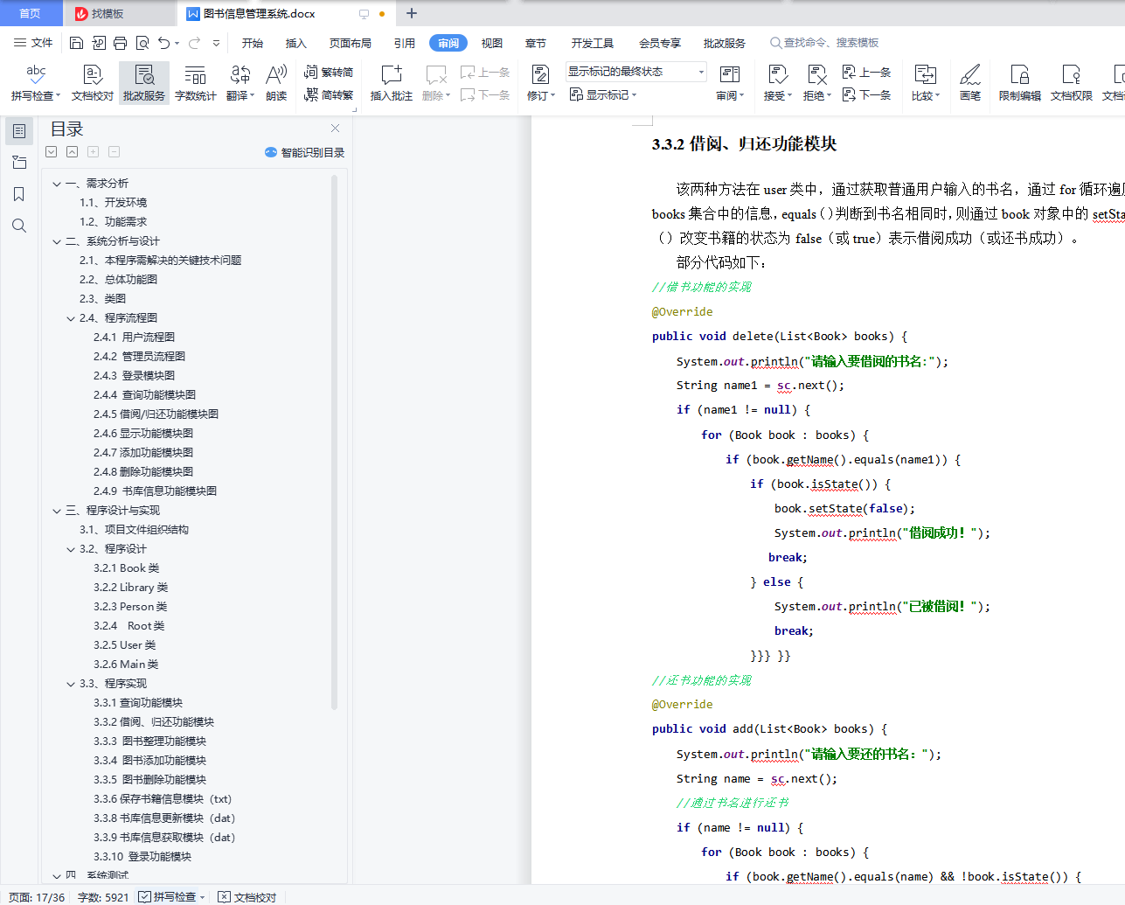The width and height of the screenshot is (1125, 905).
Task: Click the outline pane vertical scrollbar
Action: tap(334, 442)
